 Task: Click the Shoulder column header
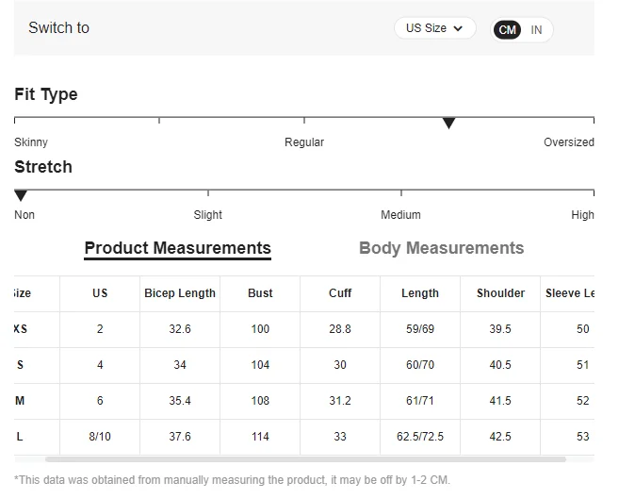point(500,293)
